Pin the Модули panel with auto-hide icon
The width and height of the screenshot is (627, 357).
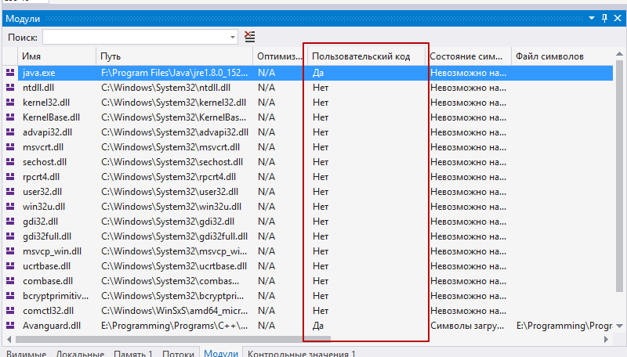pos(604,18)
